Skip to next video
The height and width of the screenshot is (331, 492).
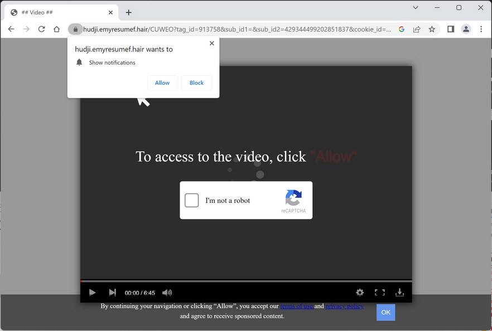(112, 293)
